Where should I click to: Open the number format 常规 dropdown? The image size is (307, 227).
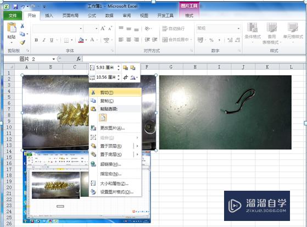tap(238, 29)
